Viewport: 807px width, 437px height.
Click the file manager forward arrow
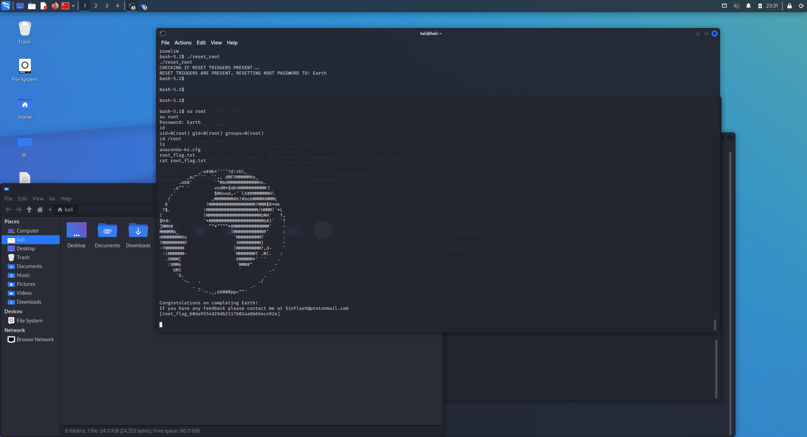pos(19,210)
